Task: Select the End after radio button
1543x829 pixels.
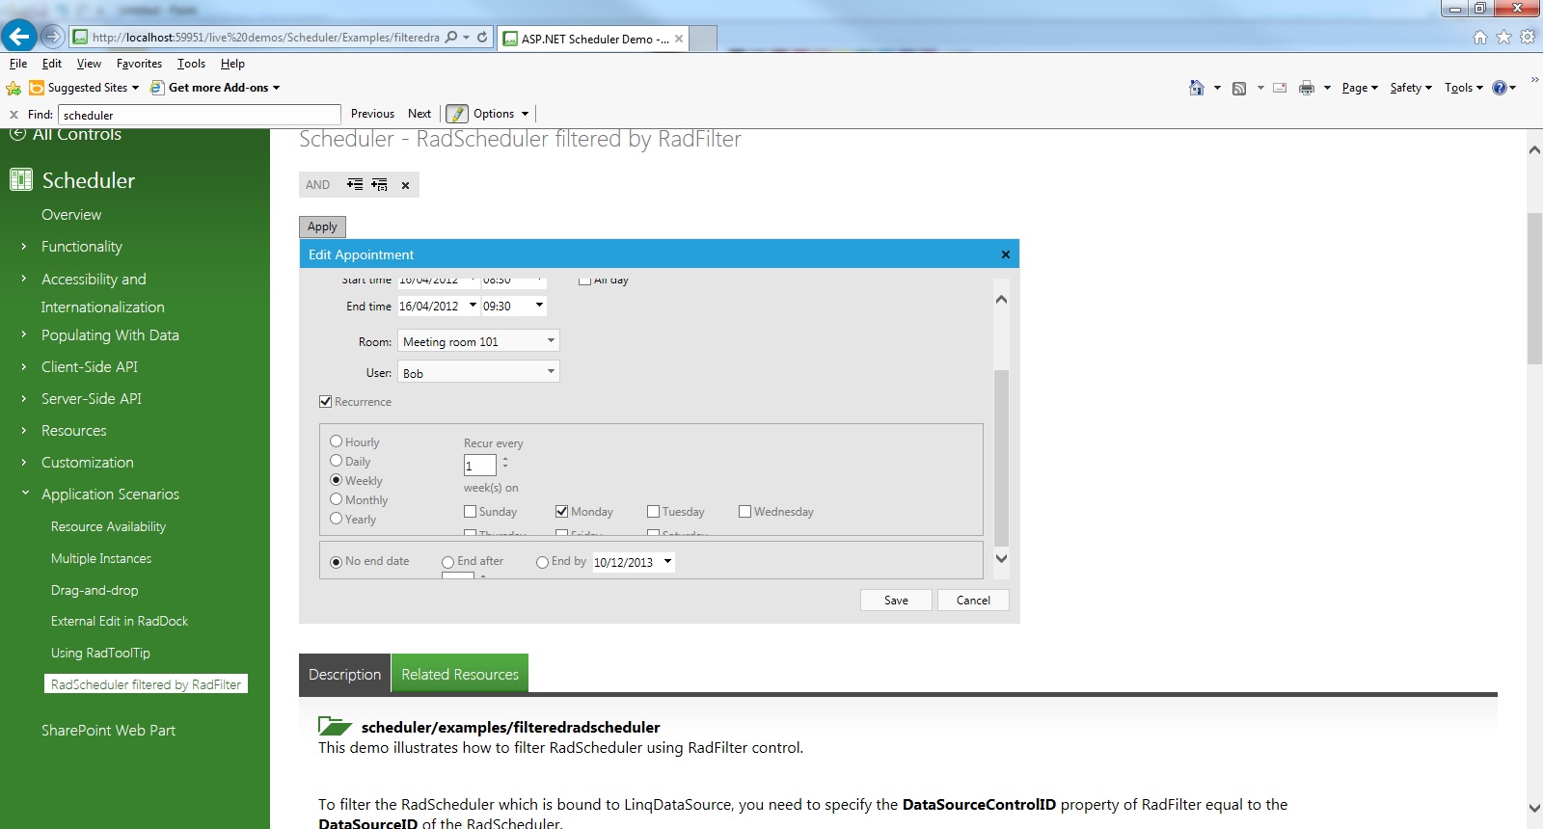Action: (448, 562)
